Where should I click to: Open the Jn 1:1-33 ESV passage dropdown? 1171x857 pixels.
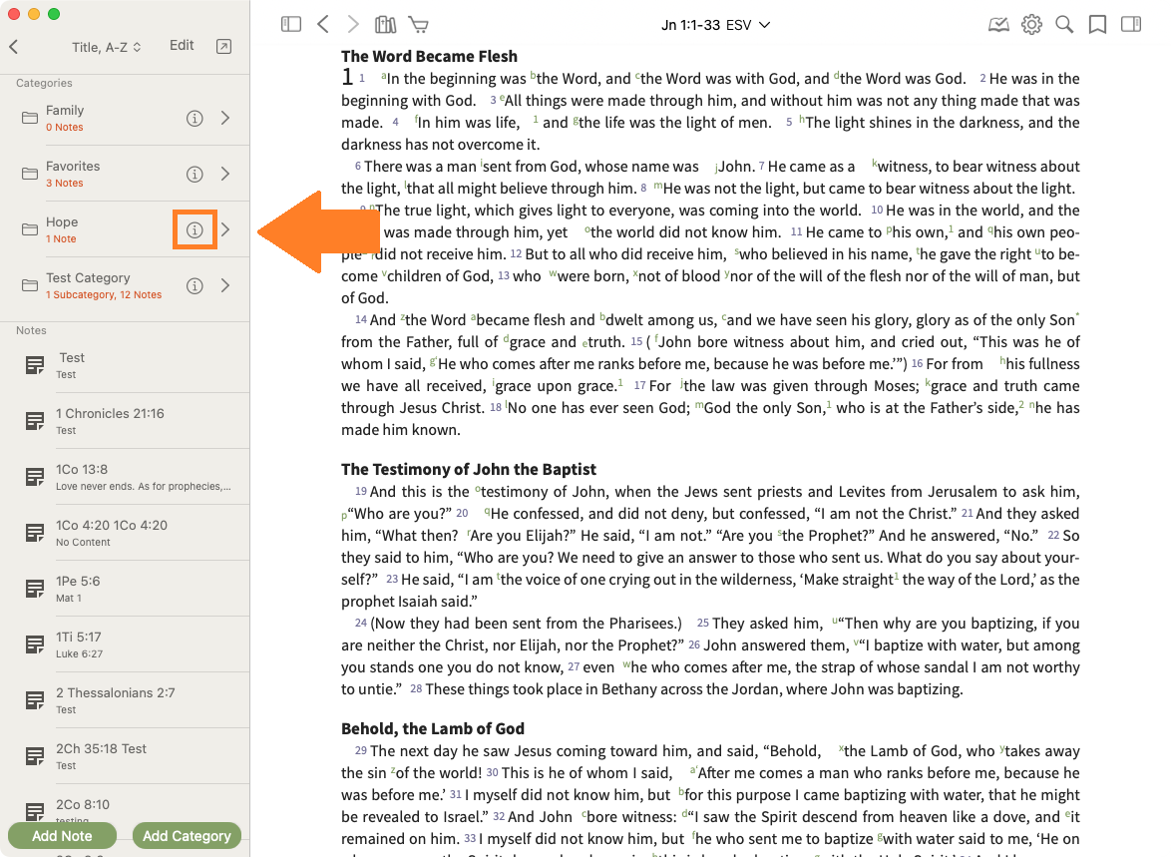click(715, 25)
